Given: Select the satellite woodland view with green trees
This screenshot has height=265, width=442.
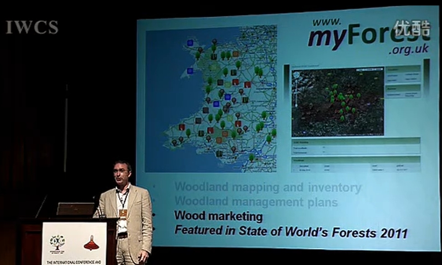Looking at the screenshot, I should (338, 102).
